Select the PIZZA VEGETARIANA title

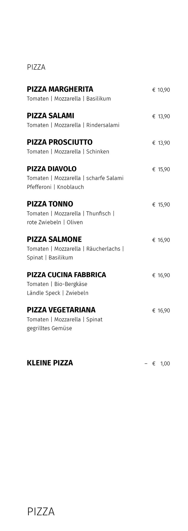coord(61,310)
